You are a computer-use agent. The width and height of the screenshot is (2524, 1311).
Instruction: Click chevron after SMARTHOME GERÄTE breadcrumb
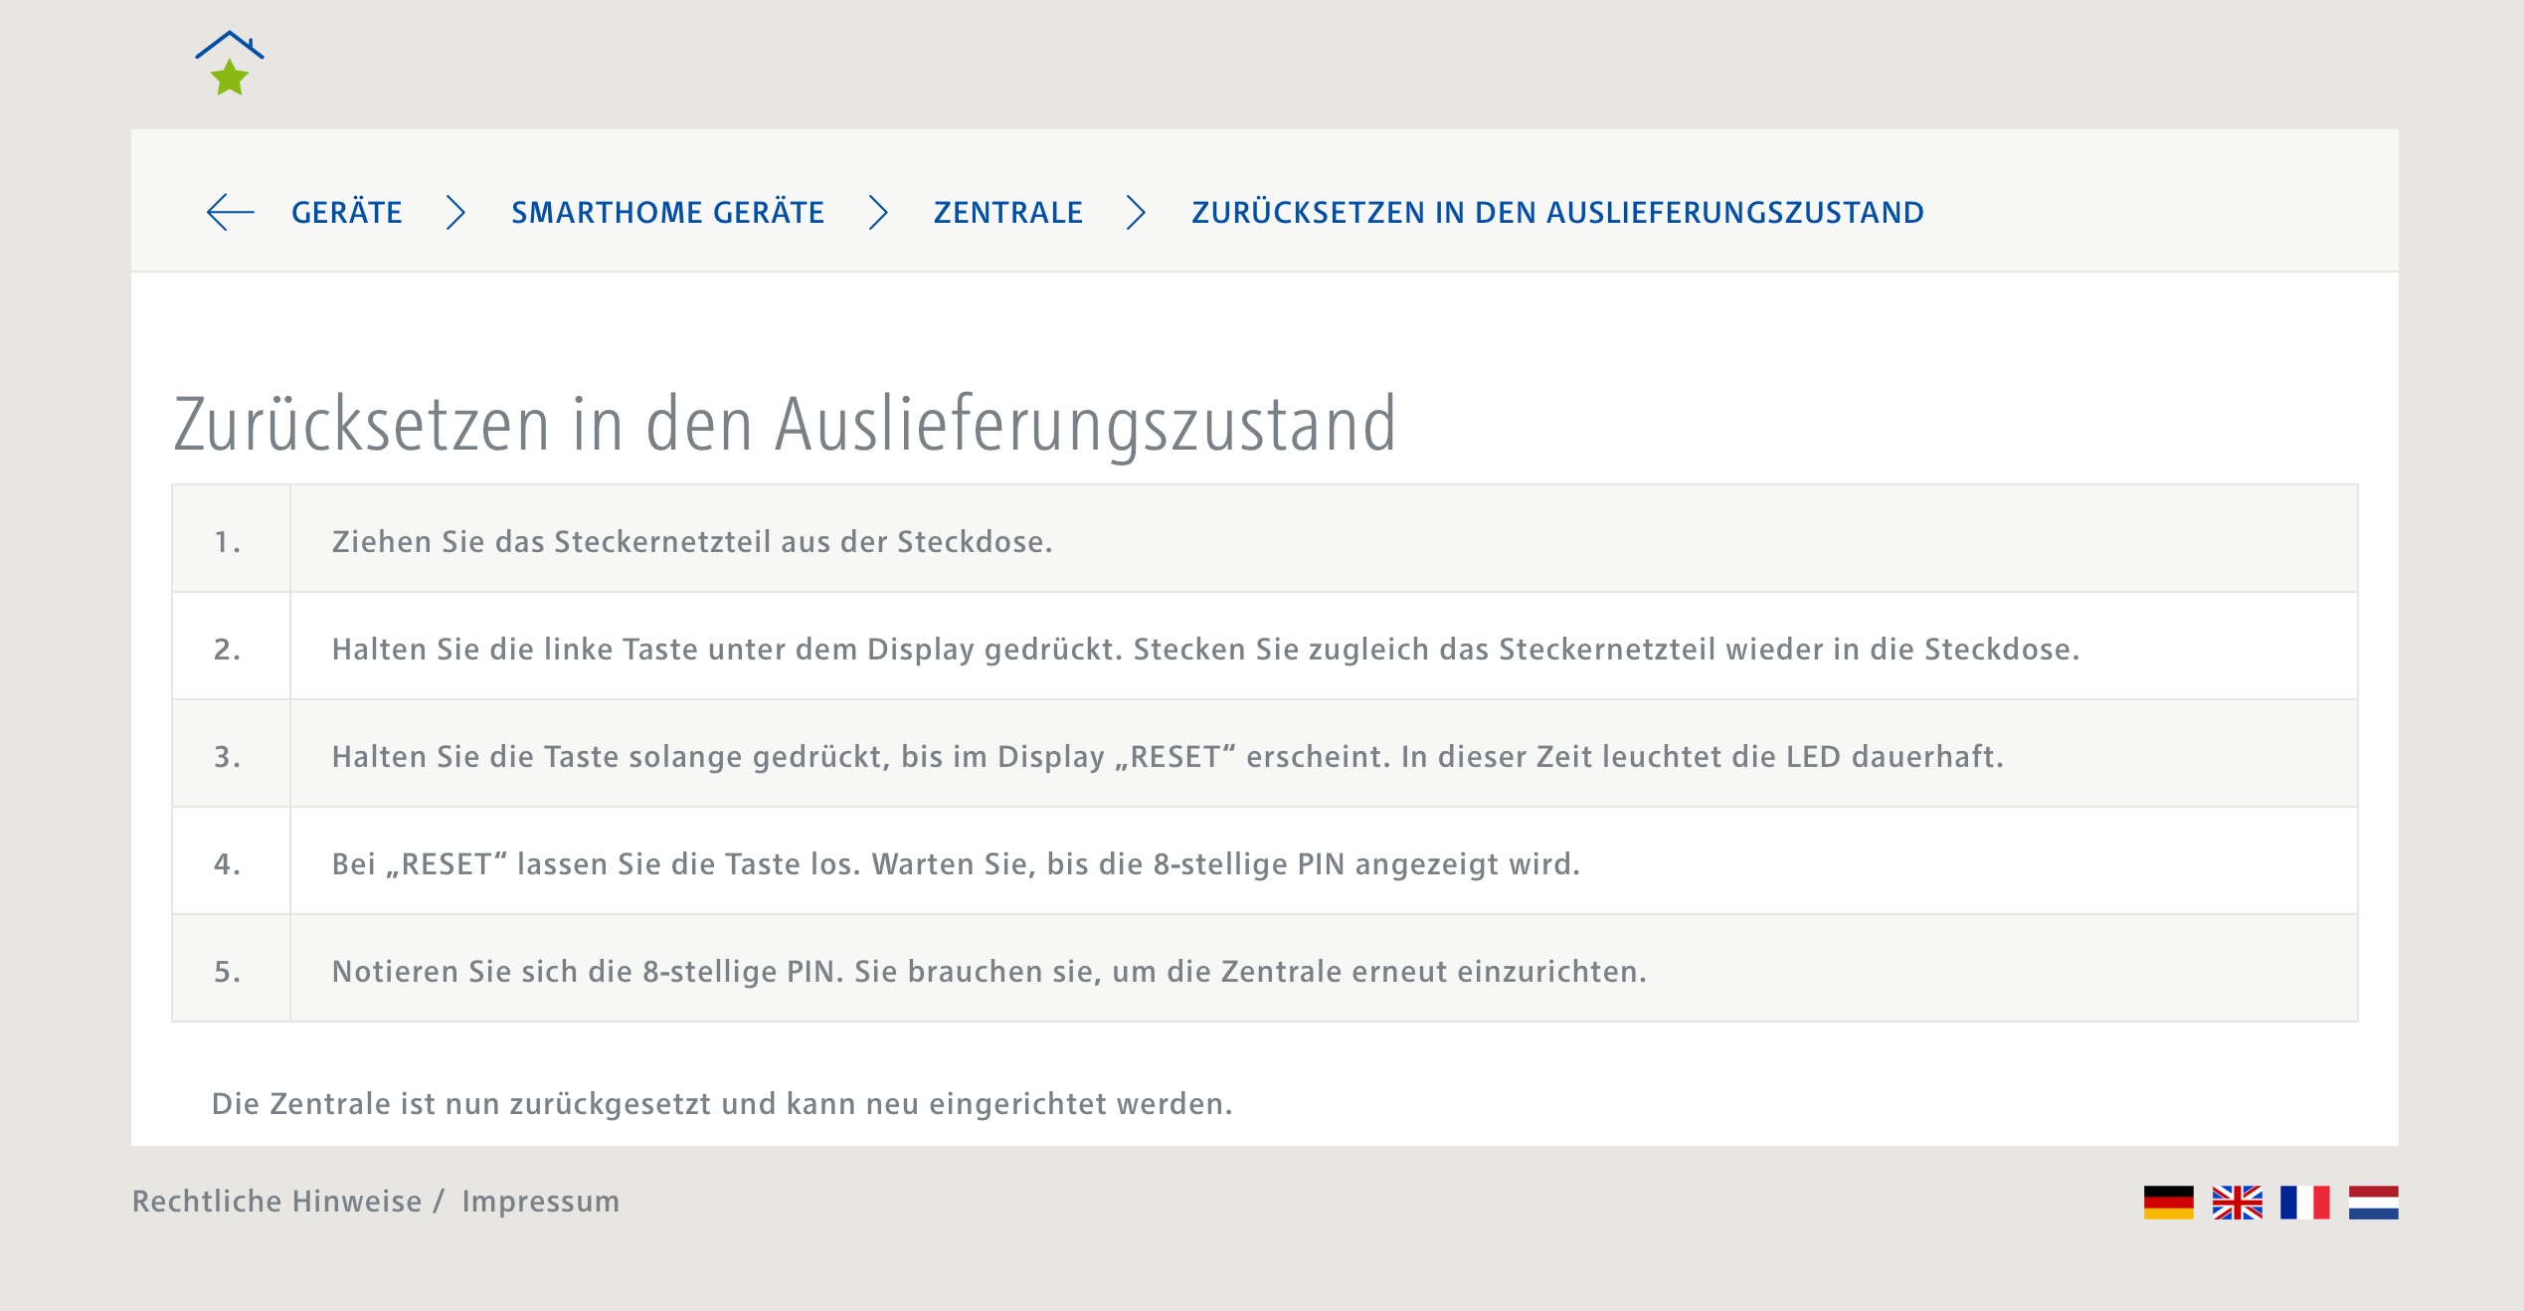pos(877,212)
